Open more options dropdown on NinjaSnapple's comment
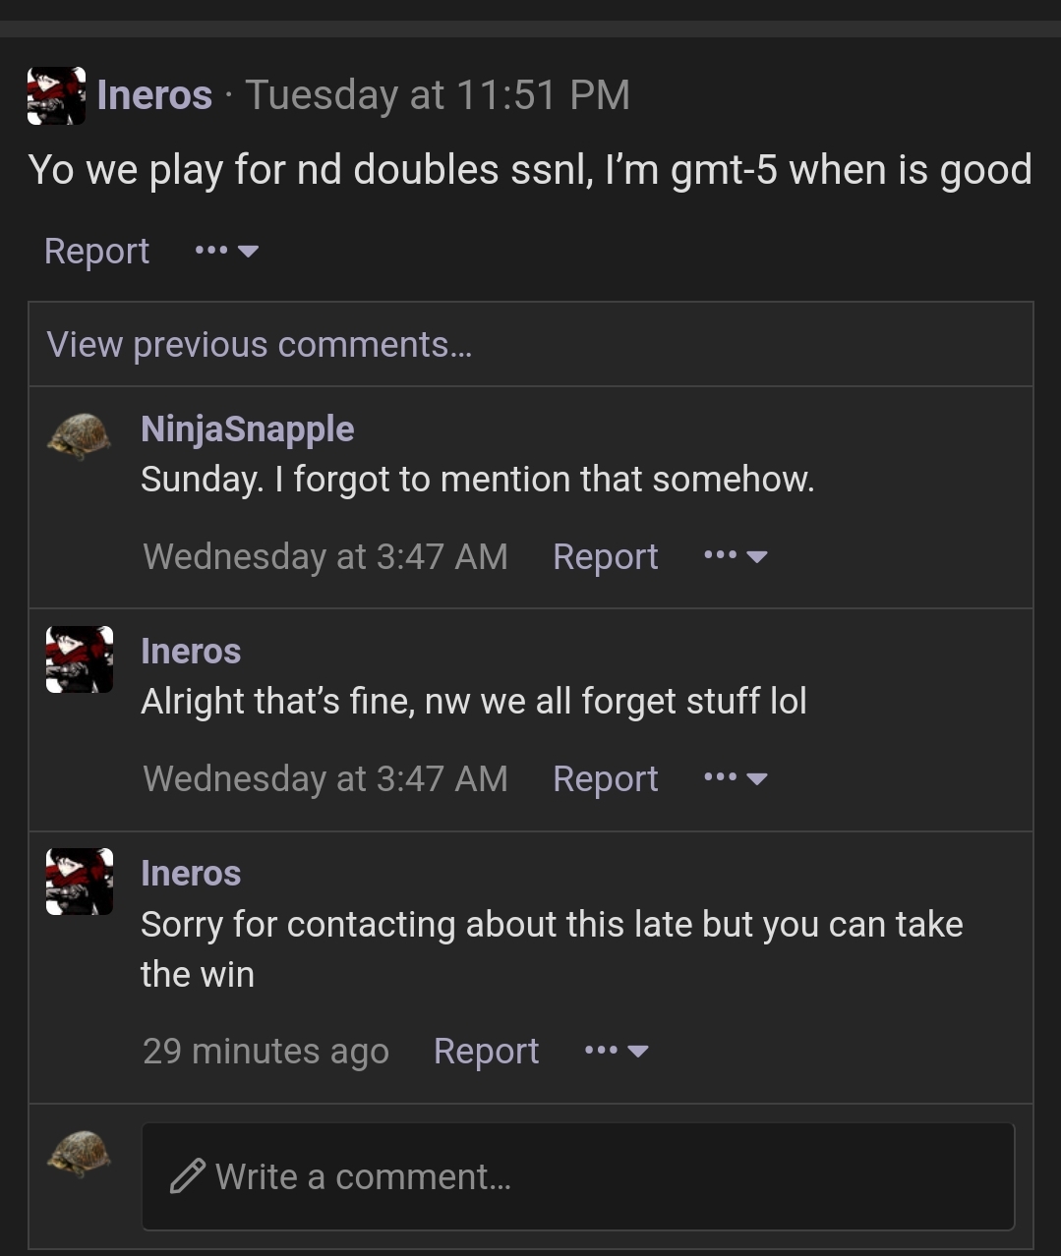Screen dimensions: 1061x1256 click(736, 556)
